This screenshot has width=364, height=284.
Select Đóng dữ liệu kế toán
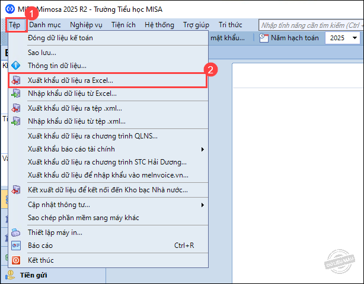click(108, 38)
